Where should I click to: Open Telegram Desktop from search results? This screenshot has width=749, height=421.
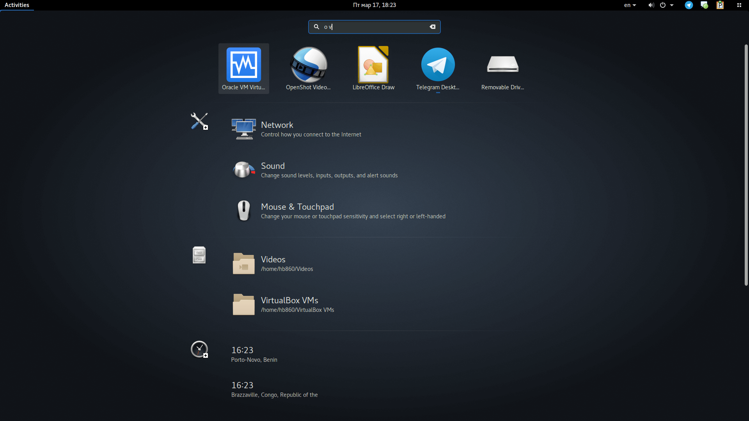438,68
